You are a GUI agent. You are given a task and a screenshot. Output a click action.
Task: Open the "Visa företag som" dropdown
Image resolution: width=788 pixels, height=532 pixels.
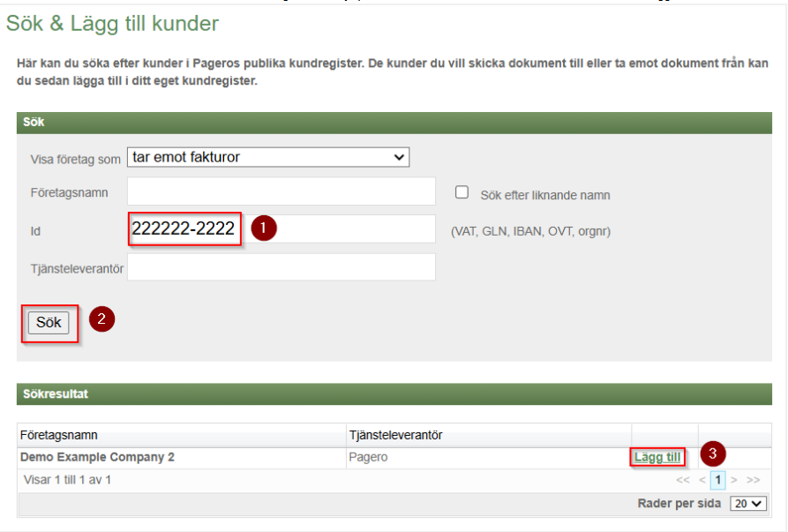click(x=268, y=157)
